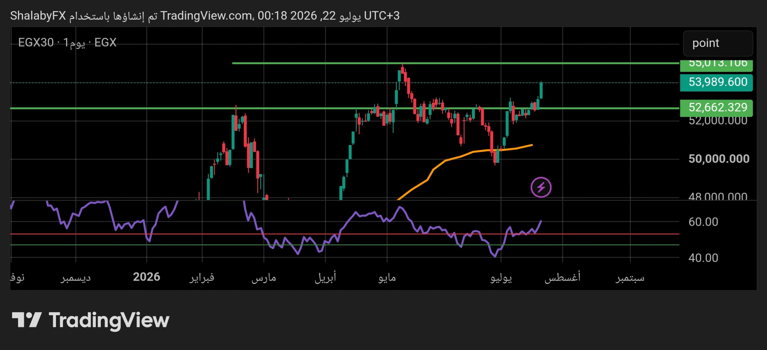Image resolution: width=767 pixels, height=350 pixels.
Task: Click the red RSI horizontal level line
Action: point(345,234)
